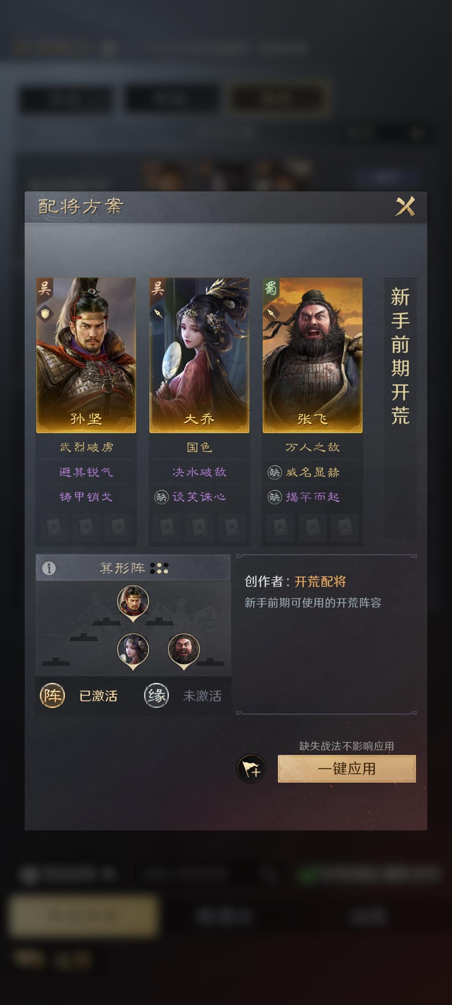452x1005 pixels.
Task: Tap the 缺 badge beside 威名显赫
Action: (275, 472)
